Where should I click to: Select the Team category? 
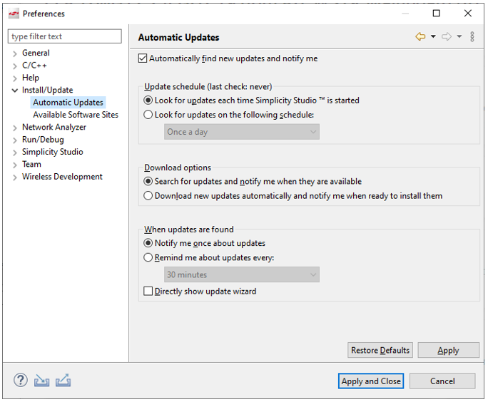pos(31,164)
